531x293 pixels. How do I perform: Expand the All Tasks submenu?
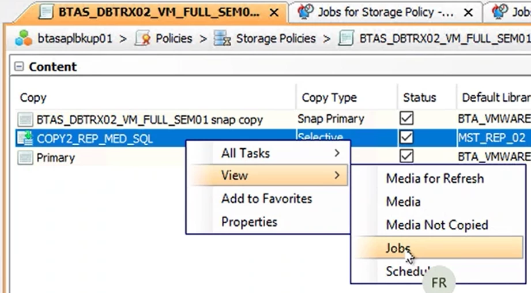[x=268, y=153]
